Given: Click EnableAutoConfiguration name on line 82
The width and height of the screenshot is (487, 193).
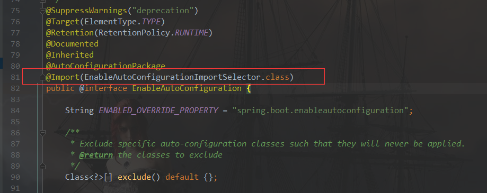Looking at the screenshot, I should 187,88.
